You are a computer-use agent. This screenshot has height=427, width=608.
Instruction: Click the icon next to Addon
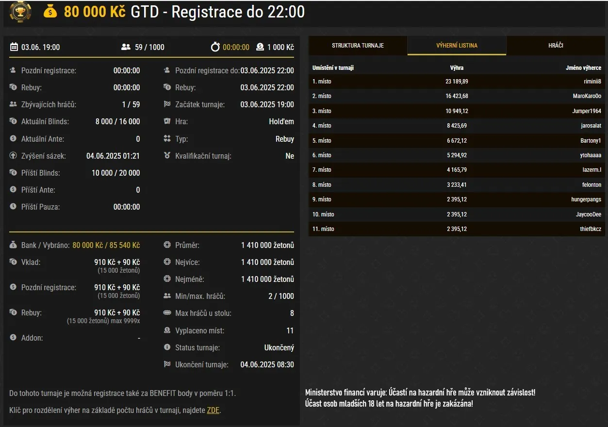(13, 338)
